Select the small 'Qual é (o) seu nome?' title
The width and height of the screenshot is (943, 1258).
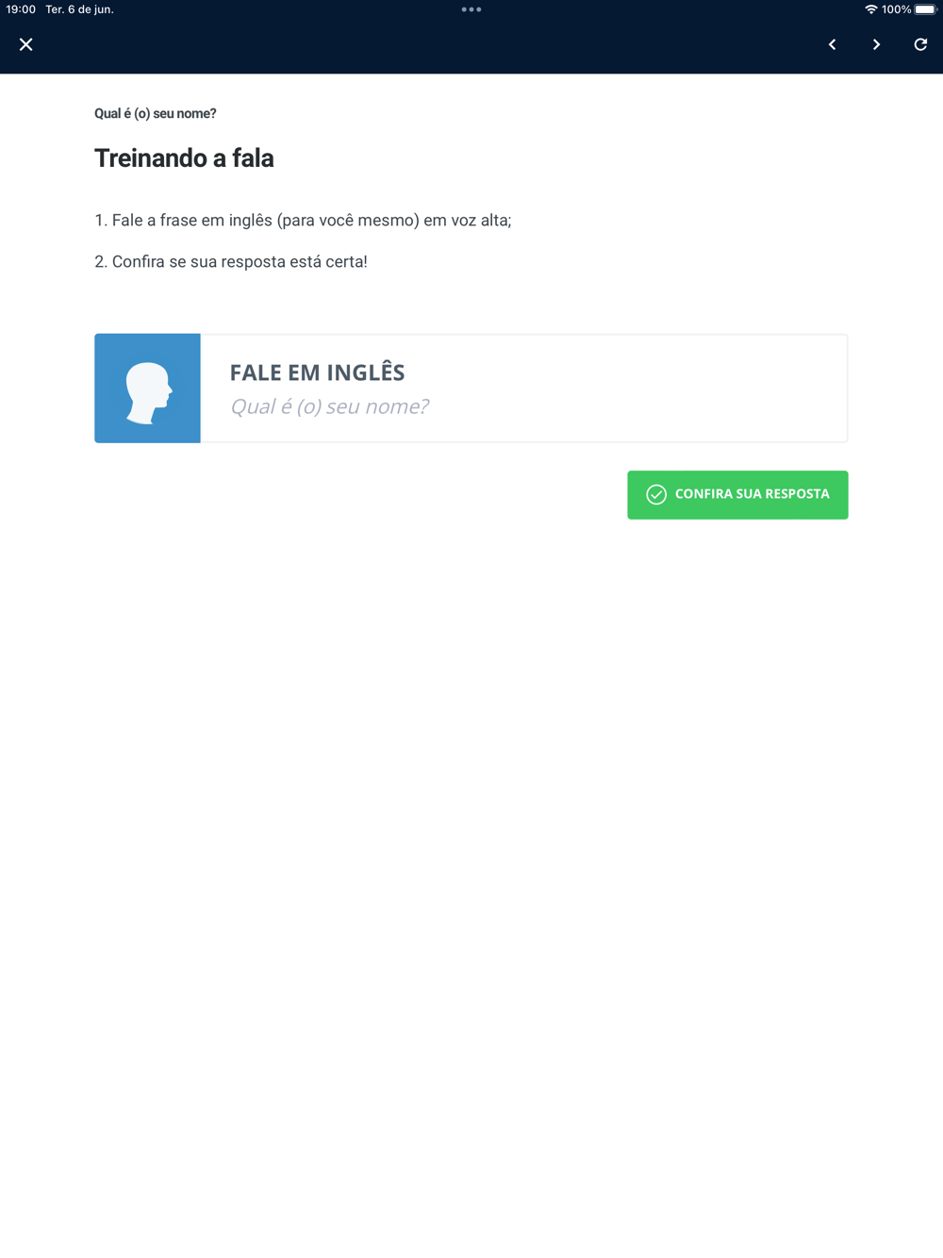pos(156,113)
